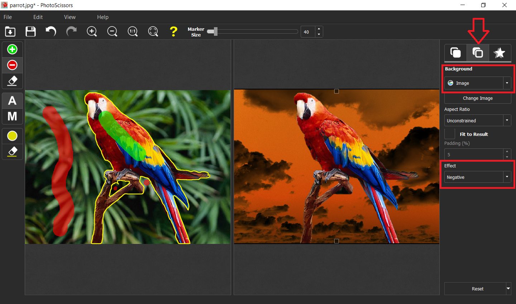Select the green foreground marker tool
This screenshot has height=304, width=516.
point(12,49)
